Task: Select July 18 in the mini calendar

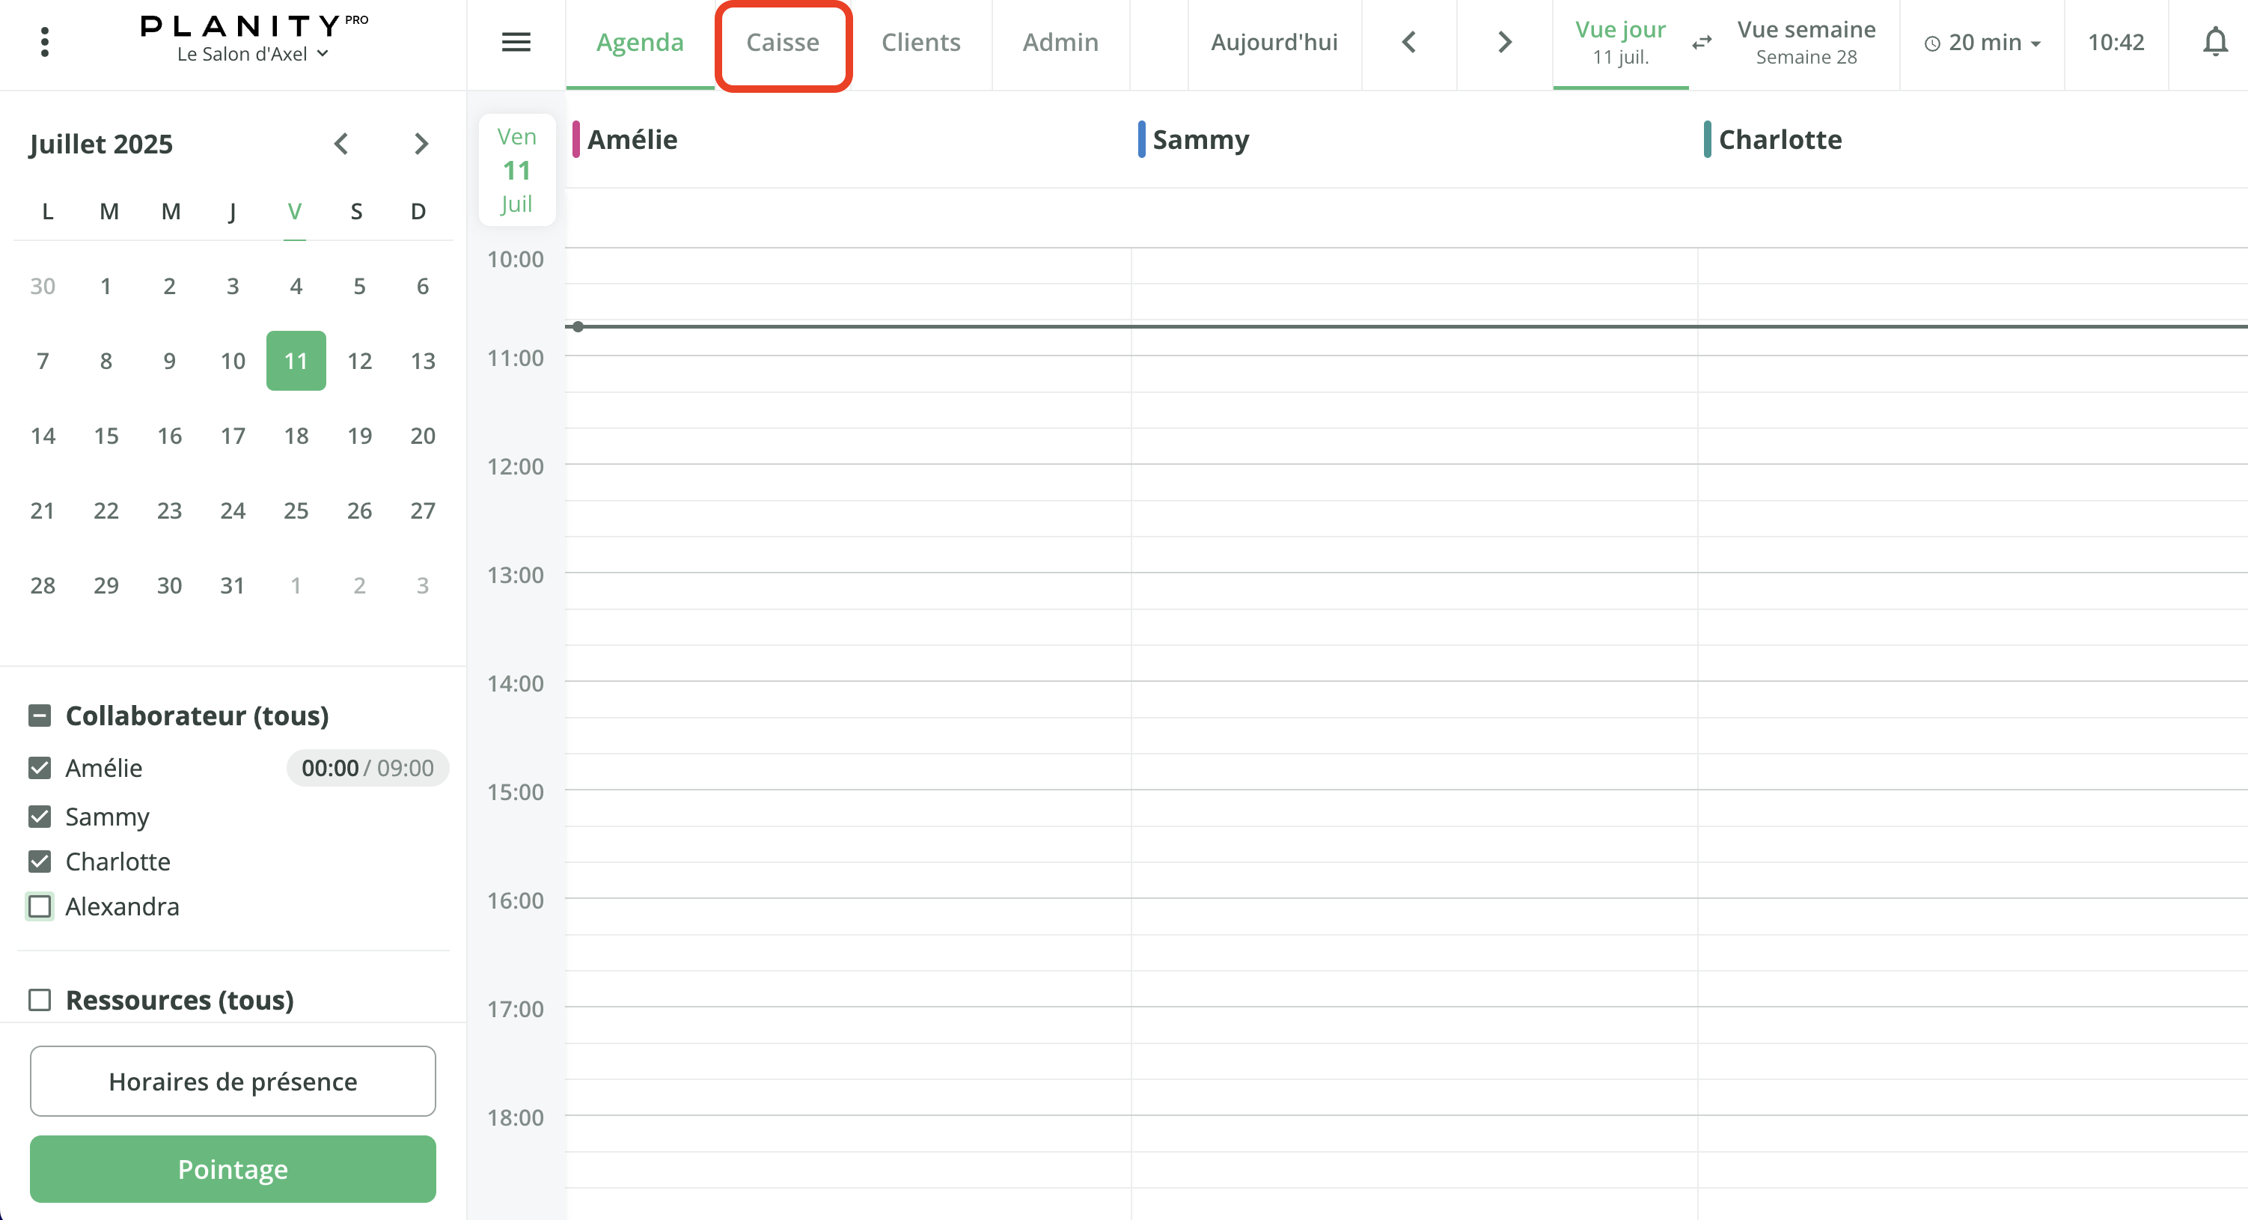Action: [296, 436]
